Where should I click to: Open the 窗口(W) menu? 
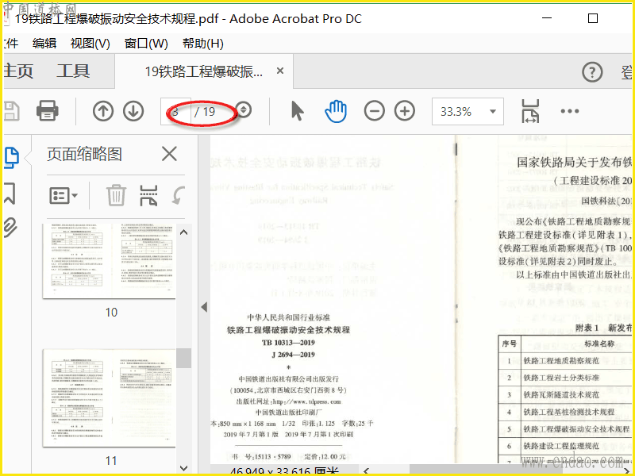(x=146, y=44)
